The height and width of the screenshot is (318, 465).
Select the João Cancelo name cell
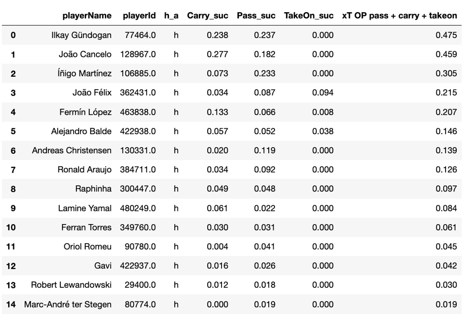[85, 54]
